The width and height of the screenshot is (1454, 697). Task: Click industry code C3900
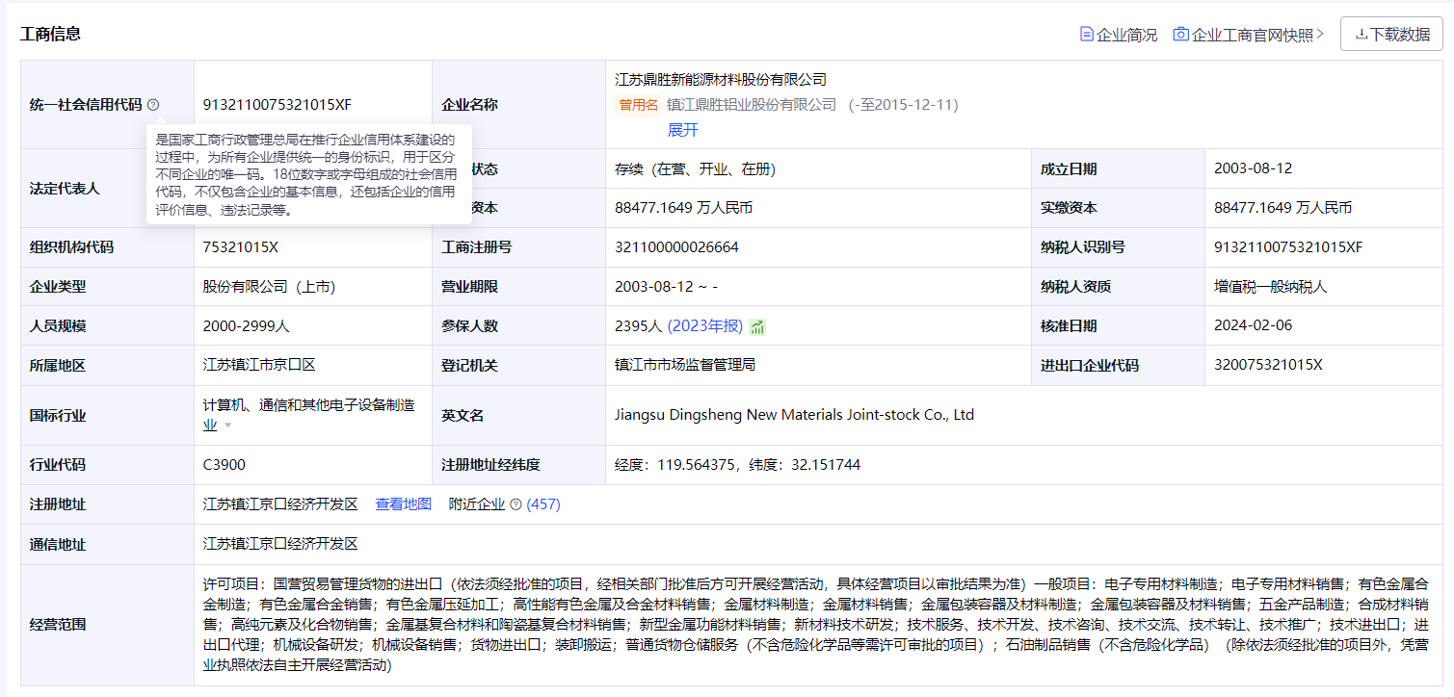coord(225,465)
